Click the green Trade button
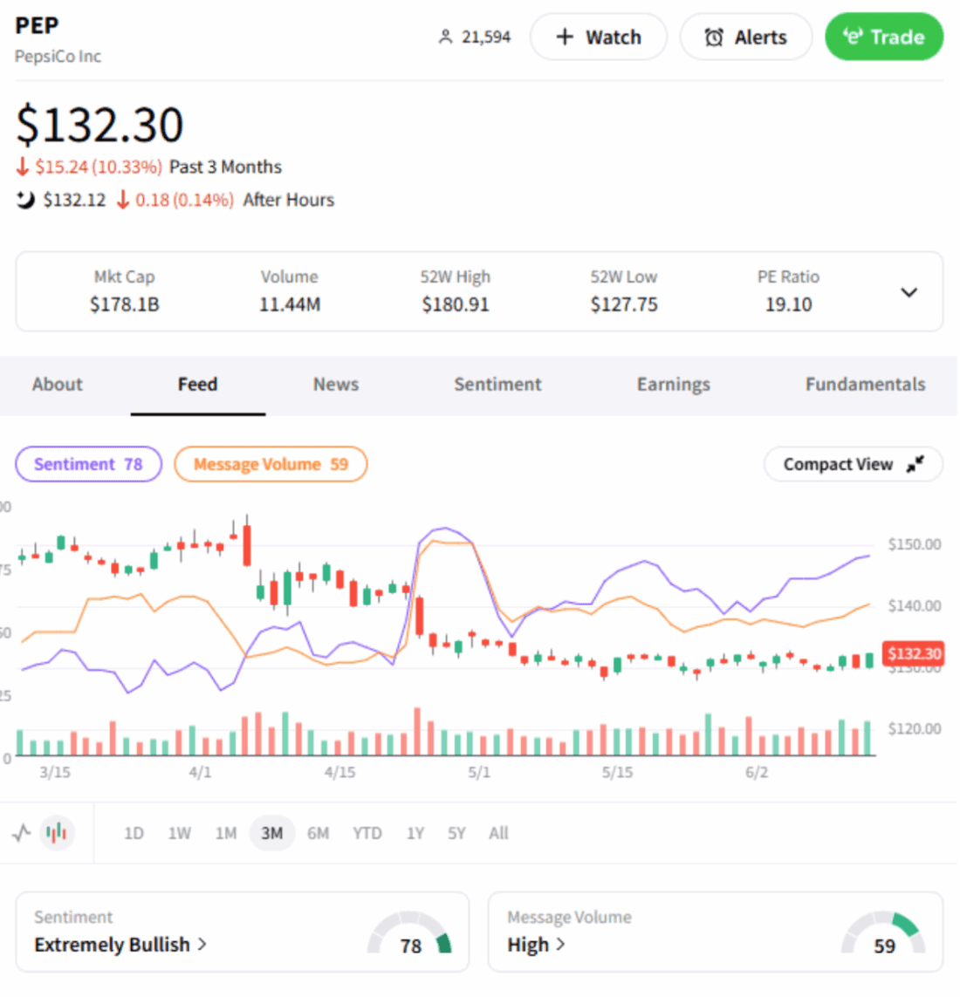Screen dimensions: 960x997 (x=884, y=37)
